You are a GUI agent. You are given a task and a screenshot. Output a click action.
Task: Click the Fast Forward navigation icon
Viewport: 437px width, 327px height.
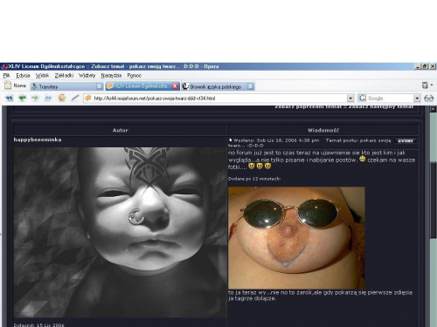48,98
